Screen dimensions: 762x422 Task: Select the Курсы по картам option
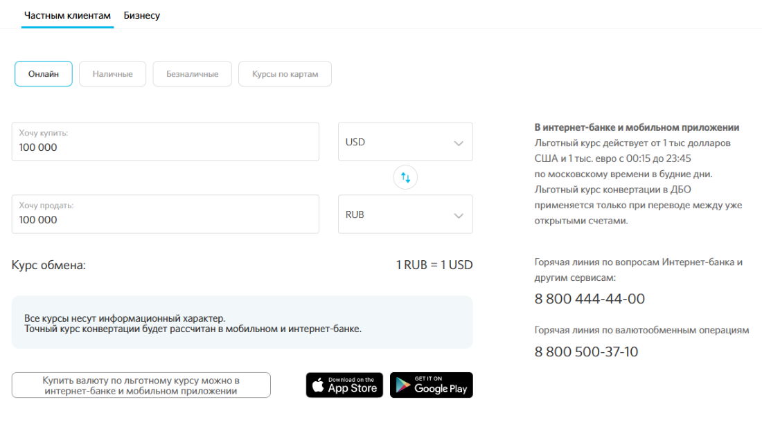[x=285, y=74]
